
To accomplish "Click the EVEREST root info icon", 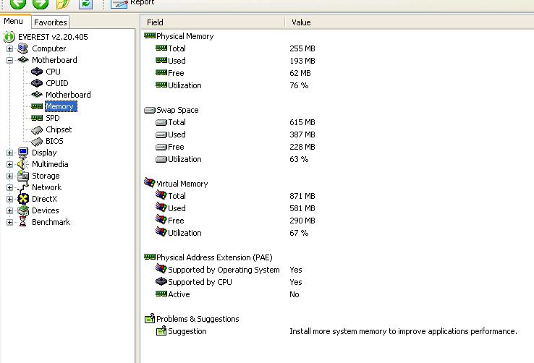I will (9, 37).
